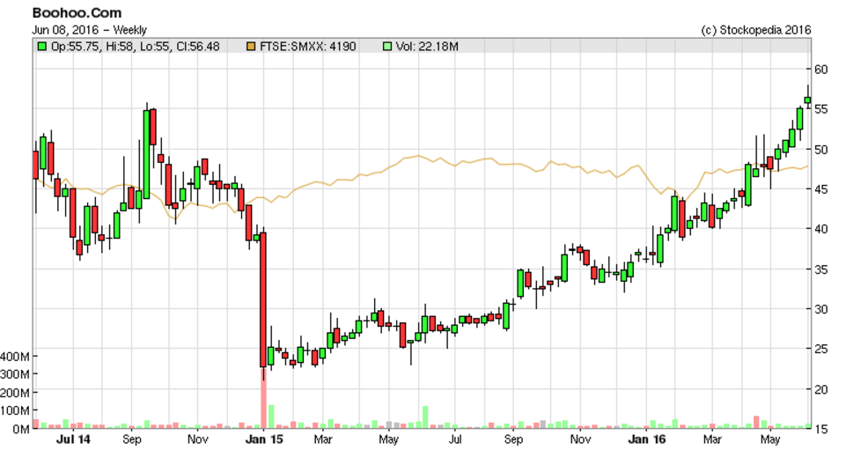Click the 'May' label after Jan 16
Image resolution: width=846 pixels, height=465 pixels.
pos(770,439)
